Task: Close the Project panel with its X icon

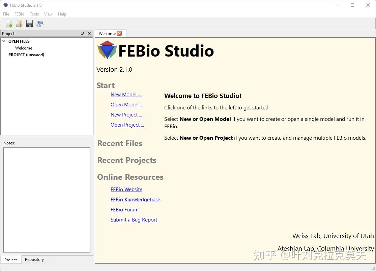Action: click(89, 33)
